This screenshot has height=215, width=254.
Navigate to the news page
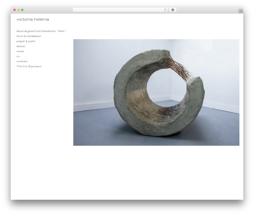coord(20,51)
